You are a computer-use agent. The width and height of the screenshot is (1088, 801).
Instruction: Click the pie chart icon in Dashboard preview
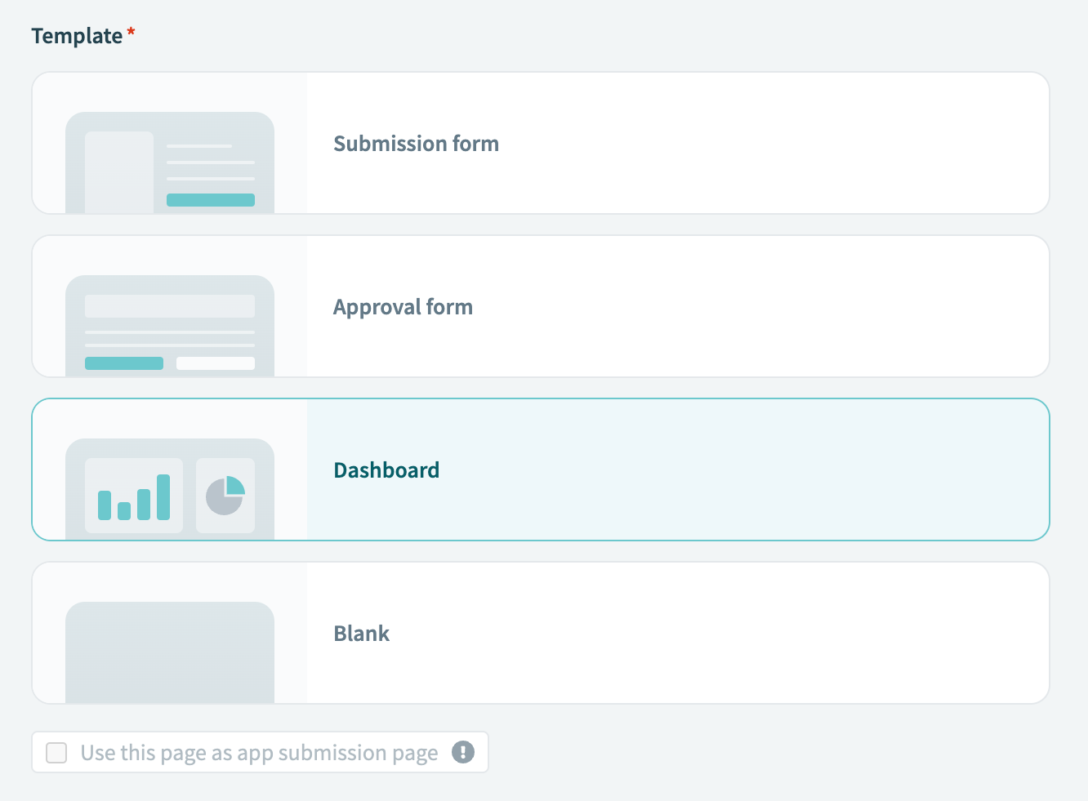coord(225,494)
